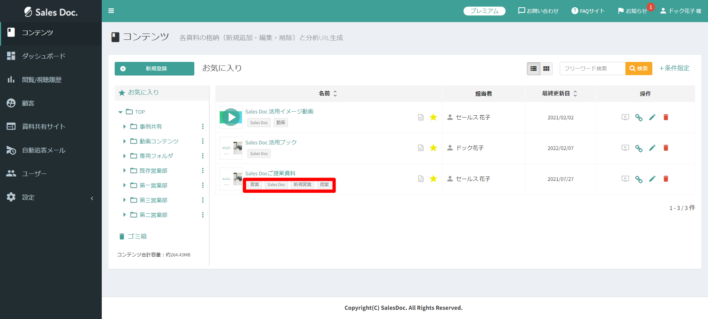Generate link for 活用イメージ動画
Screen dimensions: 708x319
(639, 118)
